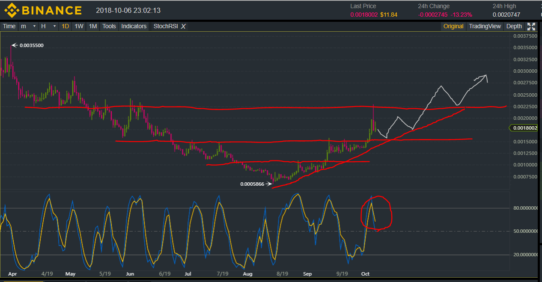Select the Time chart option
The width and height of the screenshot is (542, 282).
point(9,26)
